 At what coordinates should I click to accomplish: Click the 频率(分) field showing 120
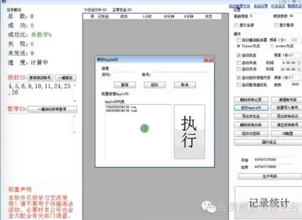(x=296, y=40)
